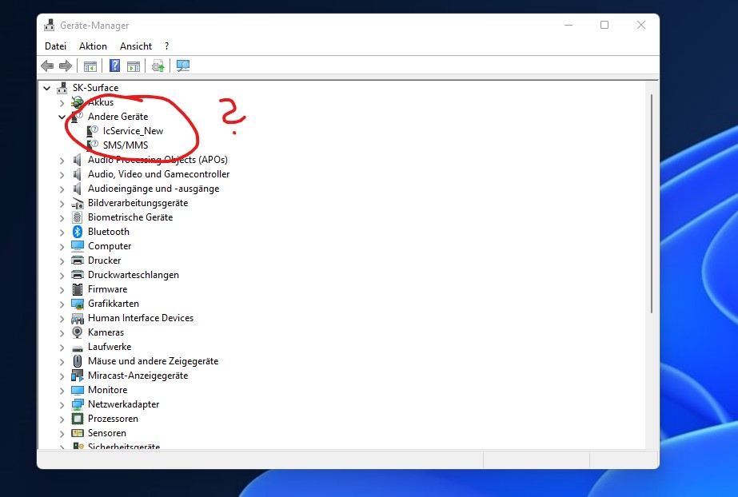Expand the Bluetooth device category
The image size is (738, 497).
pos(62,232)
